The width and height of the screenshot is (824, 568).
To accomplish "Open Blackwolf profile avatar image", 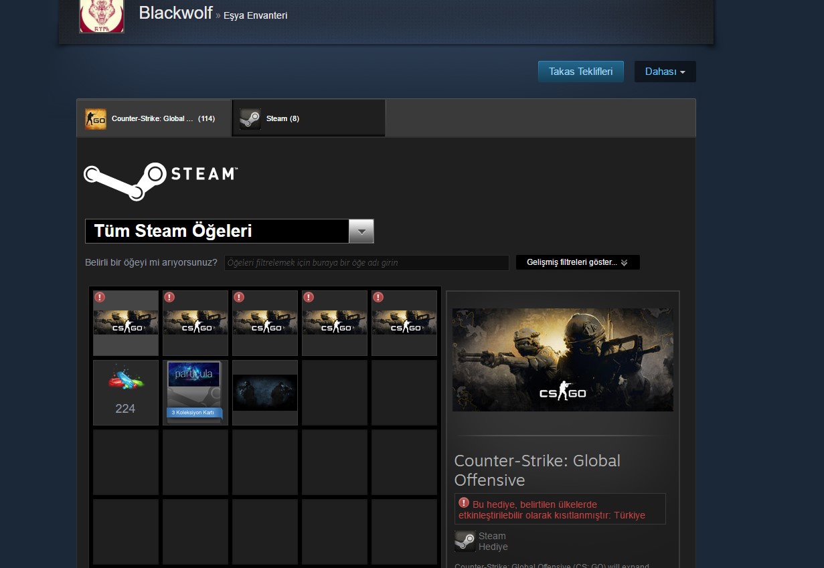I will [x=102, y=16].
